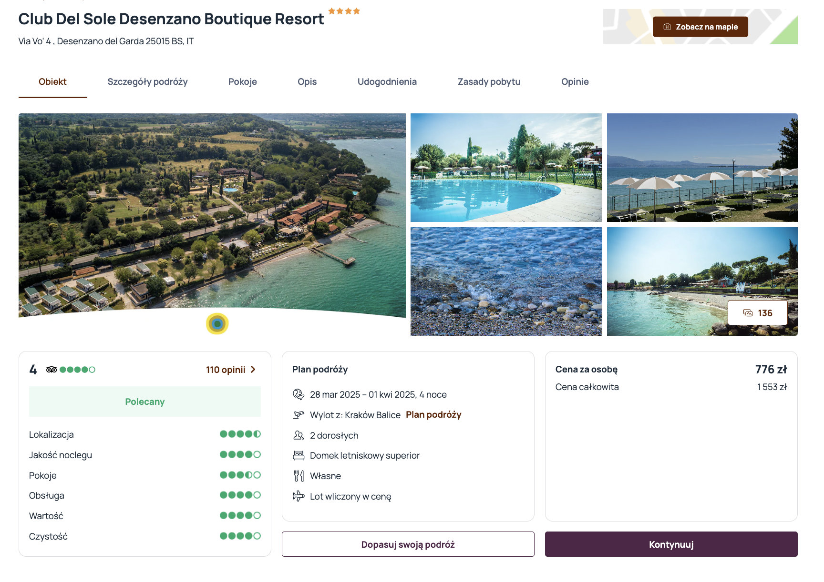Open the pebble shoreline water photo
The width and height of the screenshot is (824, 582).
click(x=506, y=281)
